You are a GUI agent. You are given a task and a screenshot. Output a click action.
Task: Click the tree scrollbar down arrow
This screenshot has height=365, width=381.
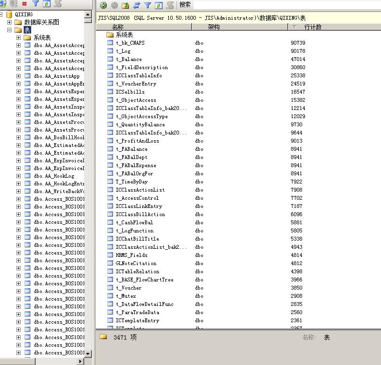pyautogui.click(x=88, y=353)
